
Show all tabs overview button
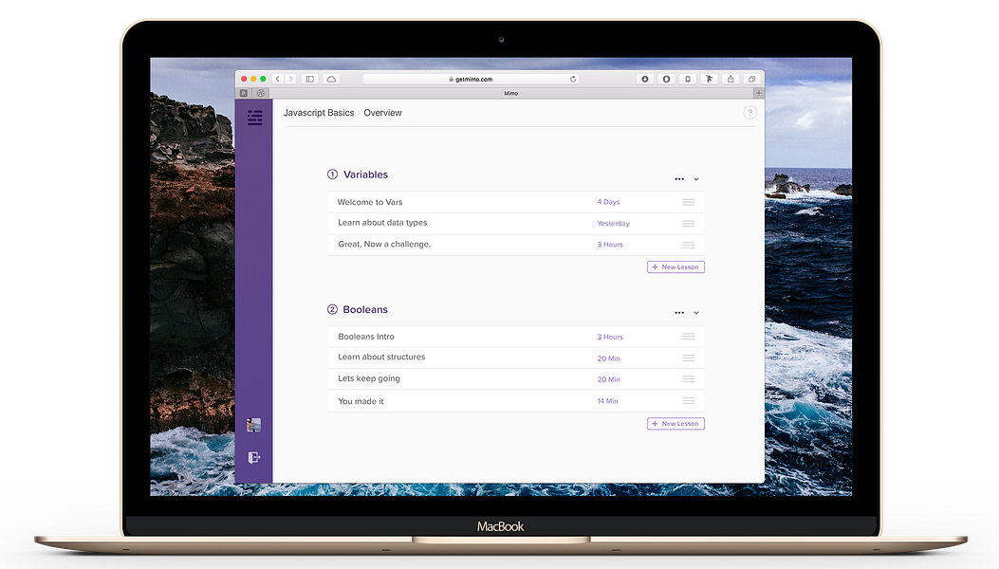751,79
